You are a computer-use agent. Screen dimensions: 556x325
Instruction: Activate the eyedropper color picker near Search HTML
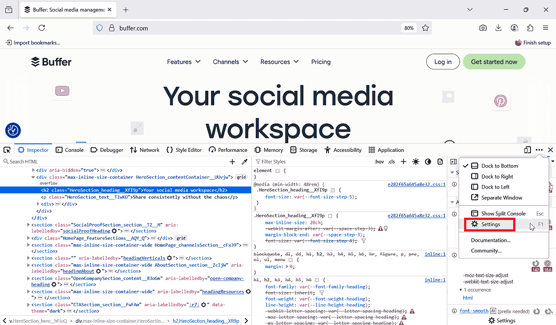click(x=245, y=162)
